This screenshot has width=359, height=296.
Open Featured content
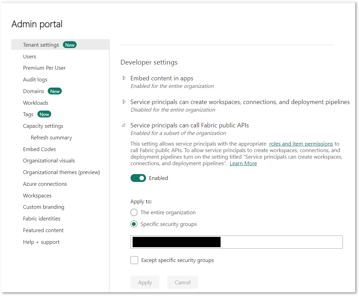point(43,230)
